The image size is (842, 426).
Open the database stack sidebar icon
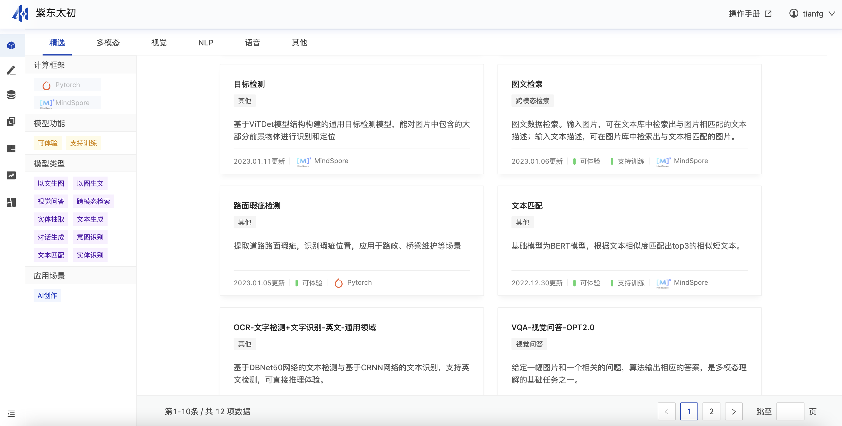[x=11, y=95]
